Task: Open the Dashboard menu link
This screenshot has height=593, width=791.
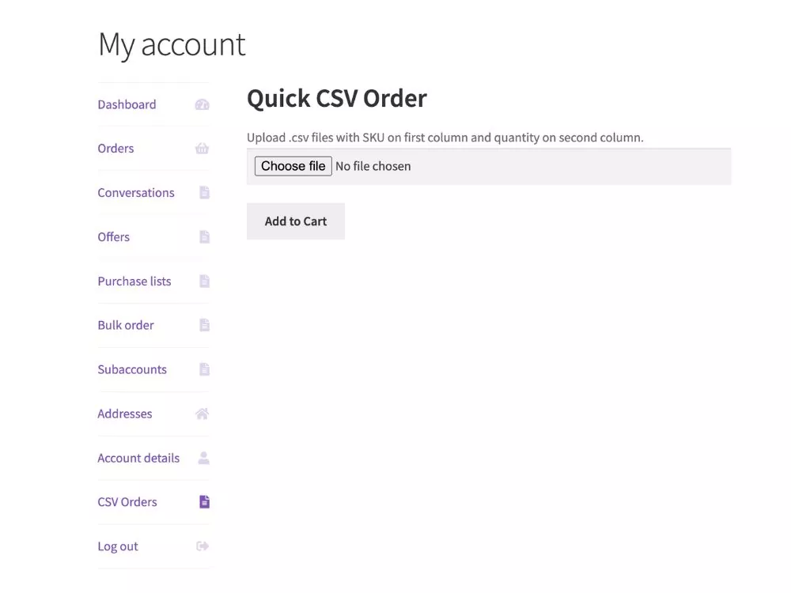Action: click(127, 104)
